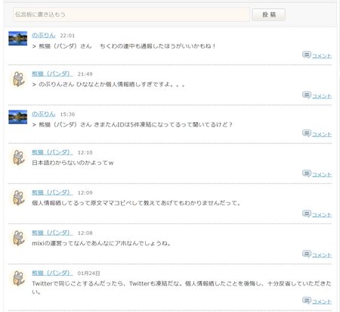
Task: Click message mentioning 'ひななとか個人情報'
Action: point(108,85)
